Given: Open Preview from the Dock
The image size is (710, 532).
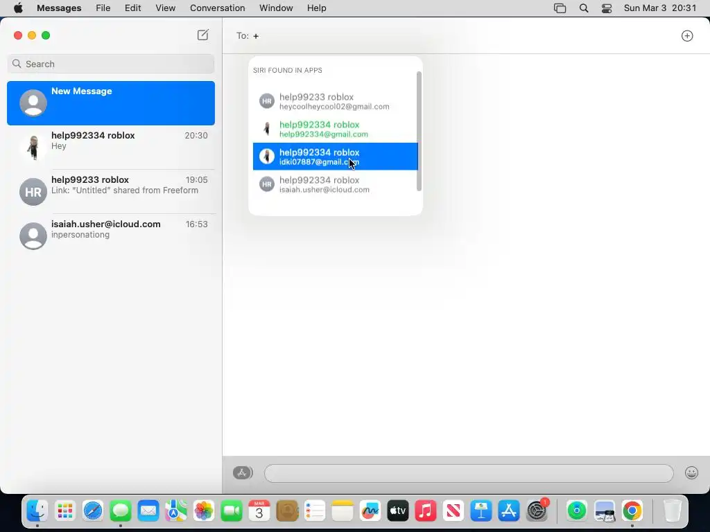Looking at the screenshot, I should 605,511.
